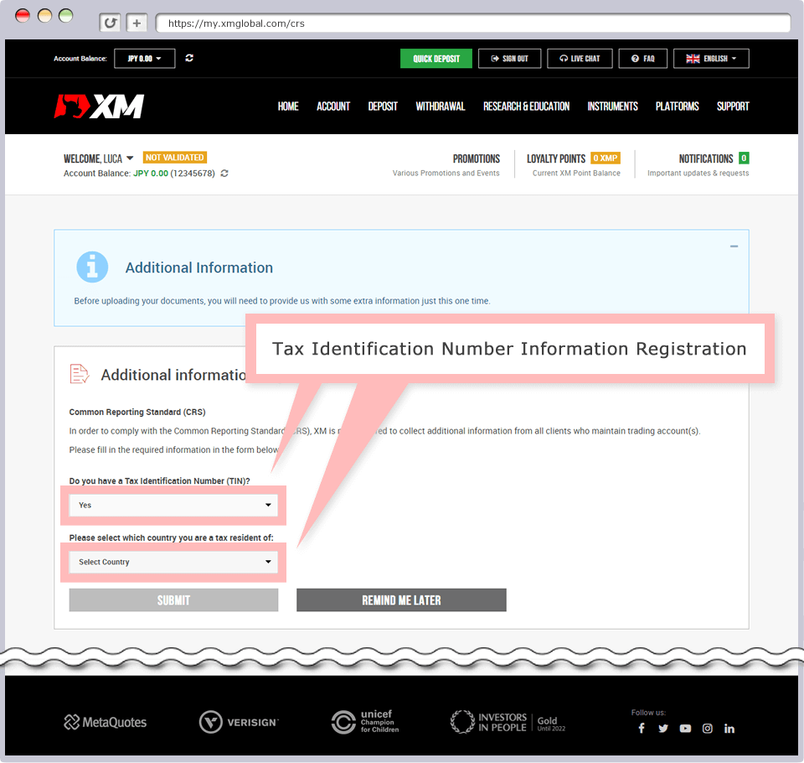
Task: Open the TIN Yes/No dropdown
Action: [173, 505]
